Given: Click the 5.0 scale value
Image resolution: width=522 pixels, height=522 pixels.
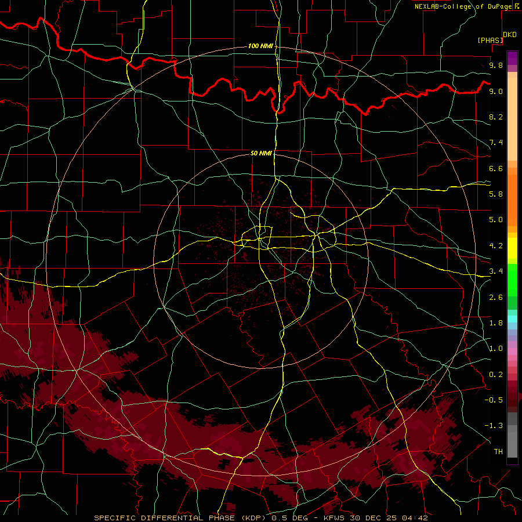Looking at the screenshot, I should (x=496, y=220).
